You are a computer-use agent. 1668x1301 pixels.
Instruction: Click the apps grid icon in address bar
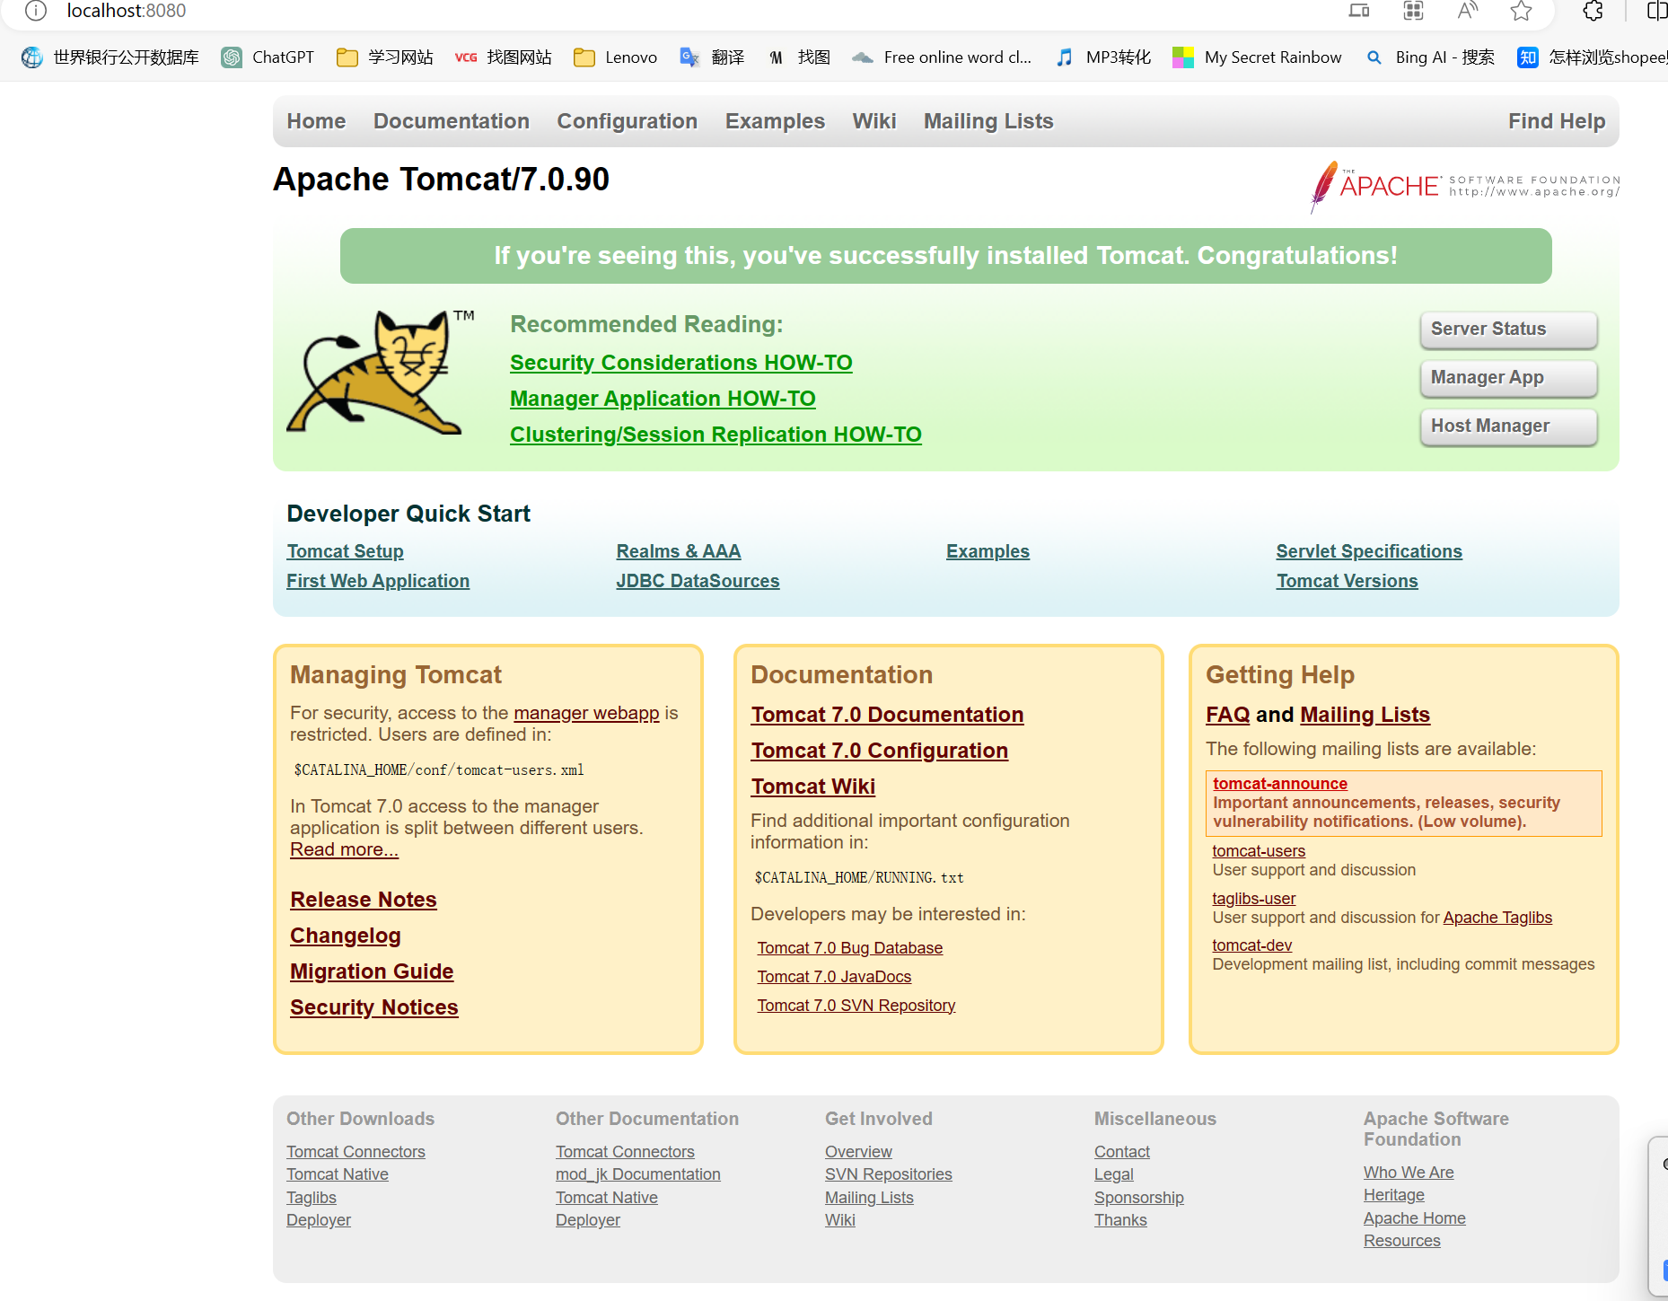pos(1413,11)
